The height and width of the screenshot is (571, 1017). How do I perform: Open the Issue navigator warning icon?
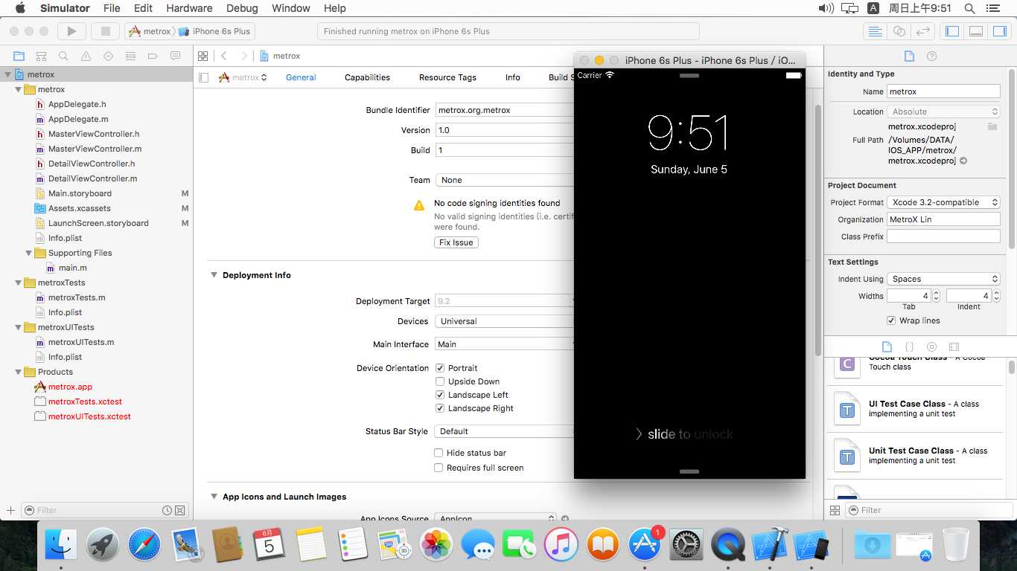coord(86,56)
